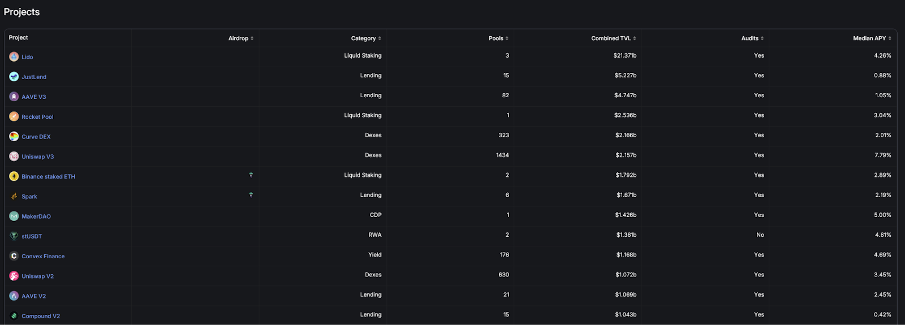Open the MakerDAO project link
905x325 pixels.
(x=36, y=216)
